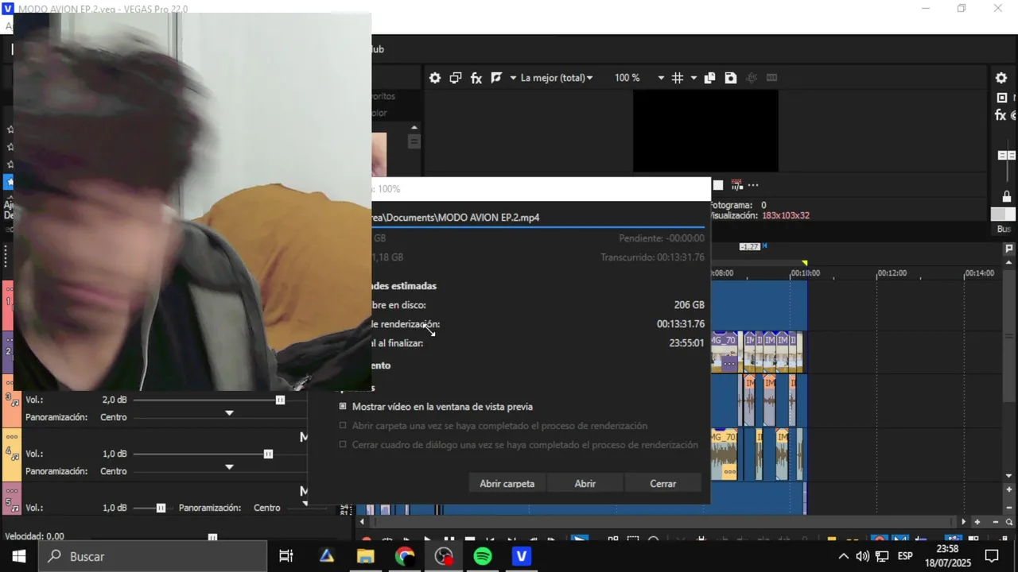Check Abrir carpeta una vez completado el proceso
This screenshot has width=1018, height=572.
tap(343, 426)
